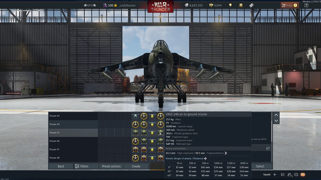Select the second slot rocket pod in Preset #3
The height and width of the screenshot is (180, 321).
coord(144,116)
